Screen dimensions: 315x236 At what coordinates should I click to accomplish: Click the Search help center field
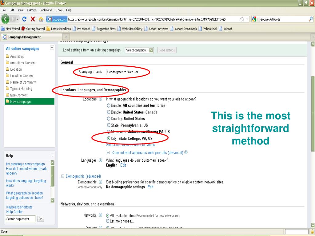click(x=21, y=219)
